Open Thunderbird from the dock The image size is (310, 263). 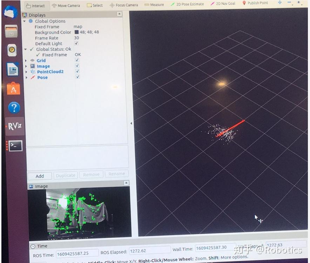tap(11, 12)
